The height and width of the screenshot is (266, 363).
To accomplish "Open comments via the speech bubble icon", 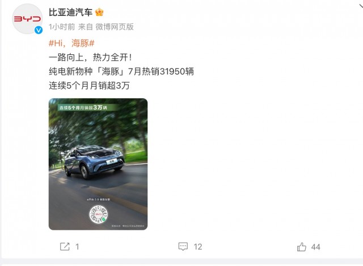I will pyautogui.click(x=183, y=247).
